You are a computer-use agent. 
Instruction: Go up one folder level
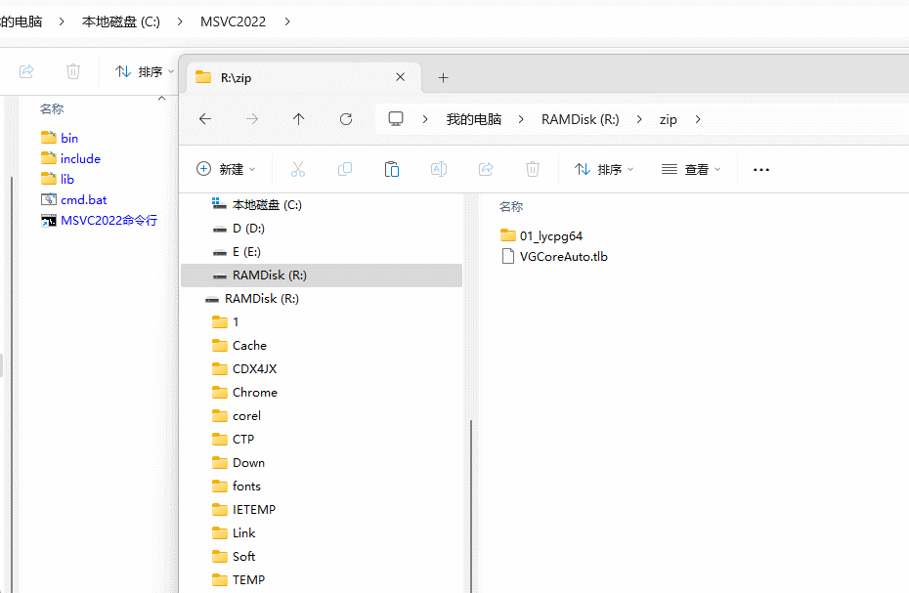[298, 119]
